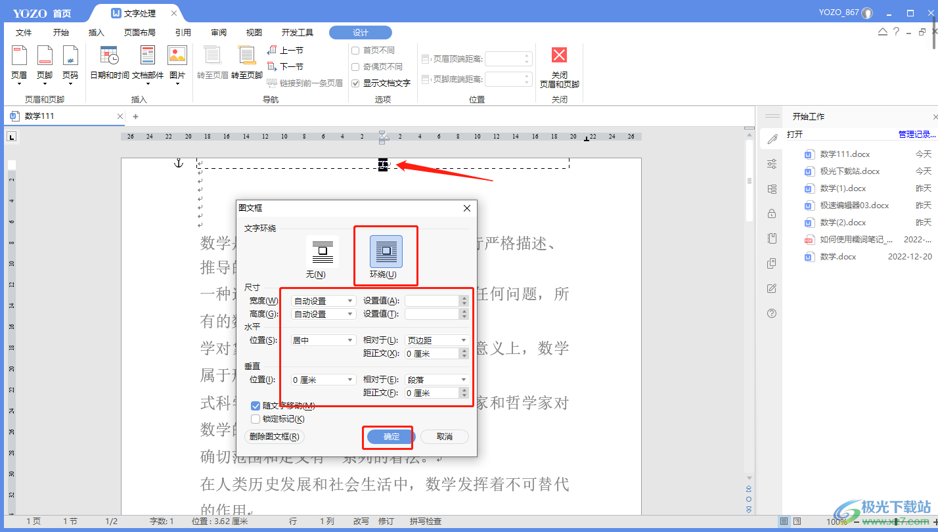Open the edit note icon in sidebar

pyautogui.click(x=772, y=288)
